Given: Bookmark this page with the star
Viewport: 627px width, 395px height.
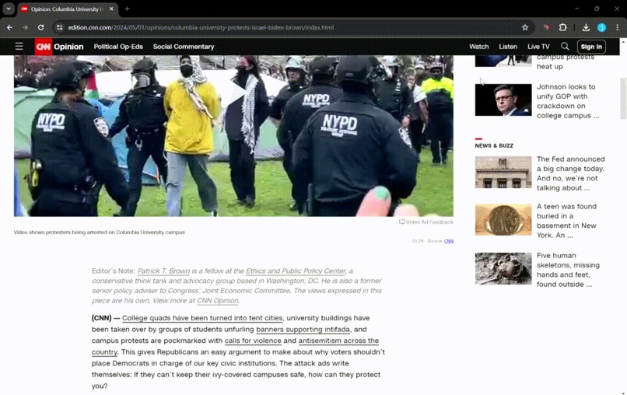Looking at the screenshot, I should point(525,27).
